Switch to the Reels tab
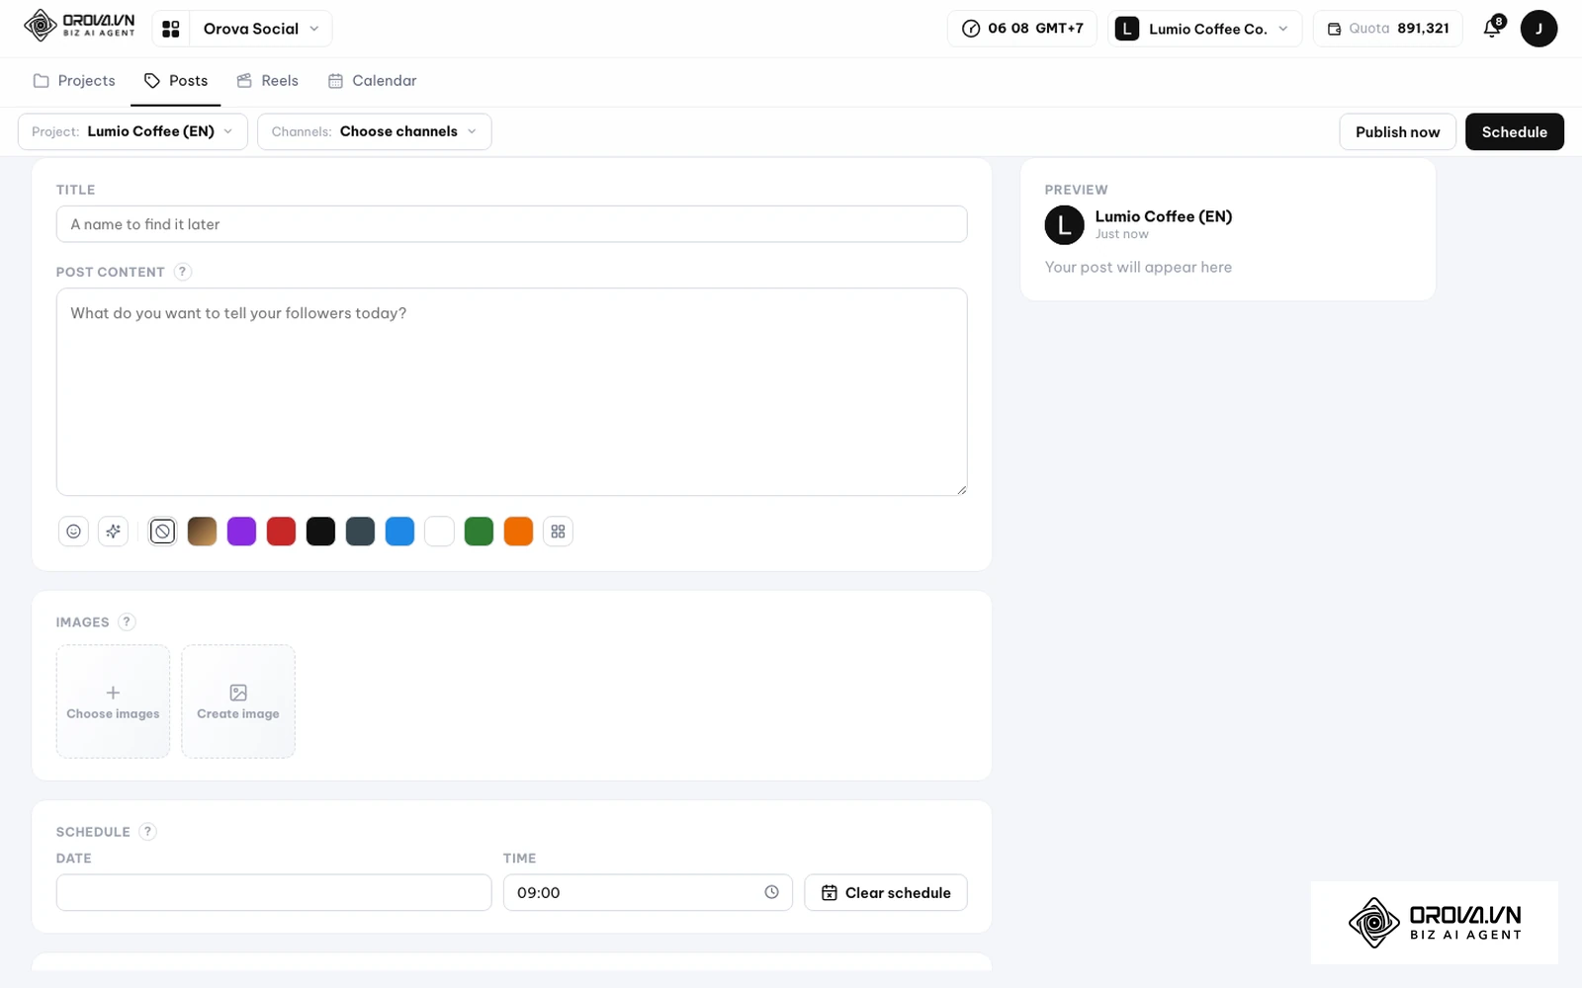The height and width of the screenshot is (988, 1582). (x=267, y=81)
